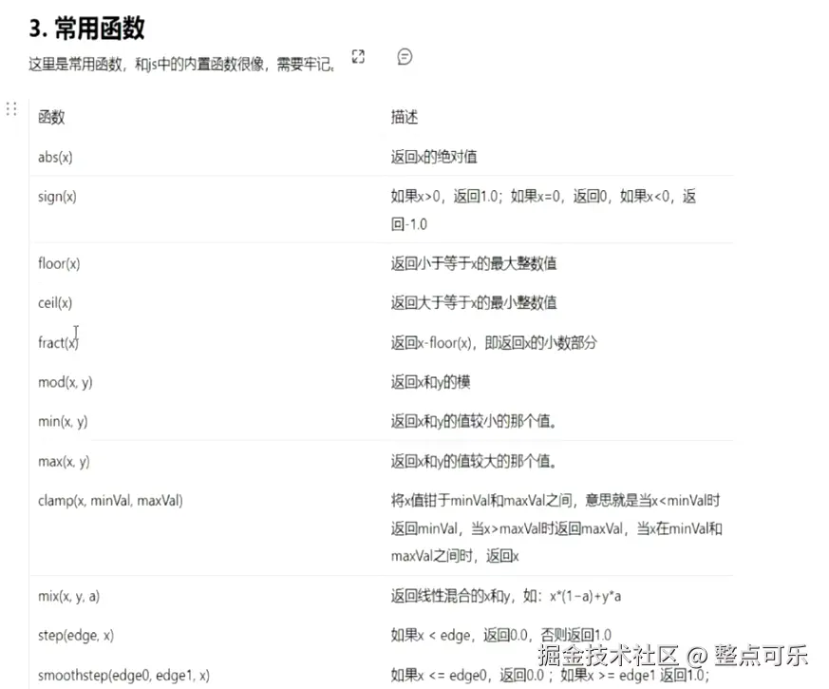Click the step description '如果x < edge'
The width and height of the screenshot is (829, 689).
coord(500,635)
